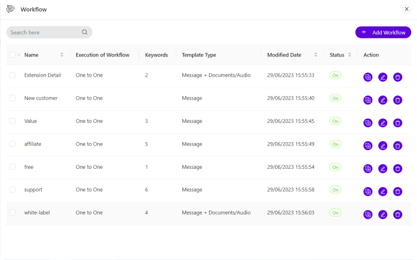Delete the Value workflow

click(397, 123)
